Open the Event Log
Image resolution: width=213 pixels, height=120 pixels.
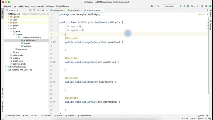tap(203, 116)
